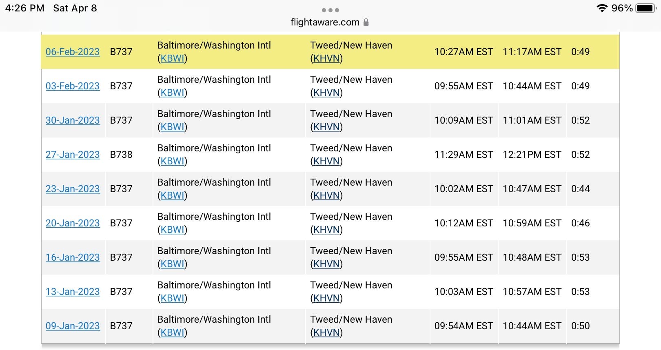661x350 pixels.
Task: Click KBWI link in the 27-Jan-2023 row
Action: [x=172, y=161]
